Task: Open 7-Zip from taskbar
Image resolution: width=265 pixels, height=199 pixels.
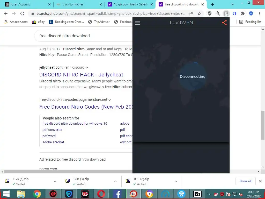Action: point(197,194)
